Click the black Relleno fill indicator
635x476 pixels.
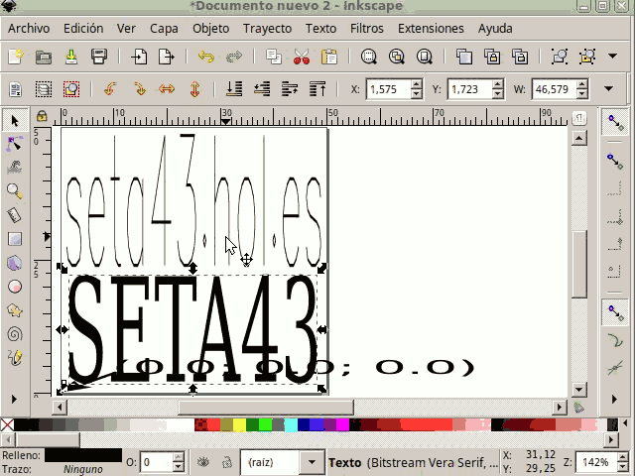click(x=83, y=455)
